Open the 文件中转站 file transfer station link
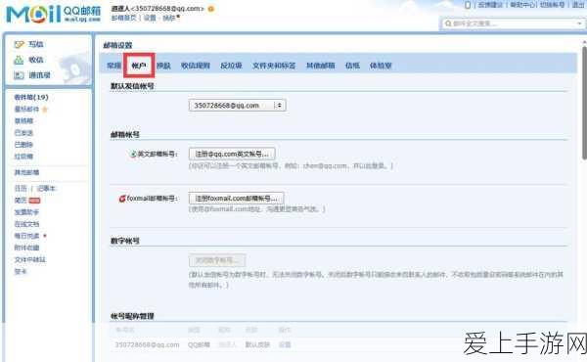This screenshot has width=587, height=362. pyautogui.click(x=30, y=259)
